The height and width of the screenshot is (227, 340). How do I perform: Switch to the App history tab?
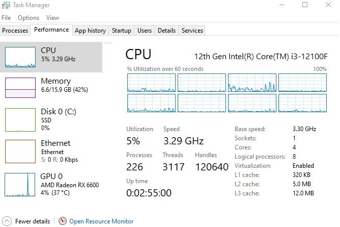click(x=90, y=31)
